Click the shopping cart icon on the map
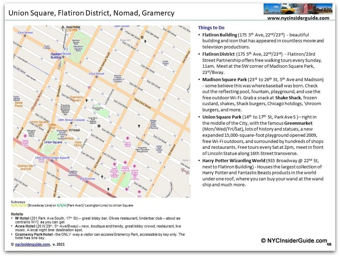This screenshot has height=257, width=340. tap(89, 88)
